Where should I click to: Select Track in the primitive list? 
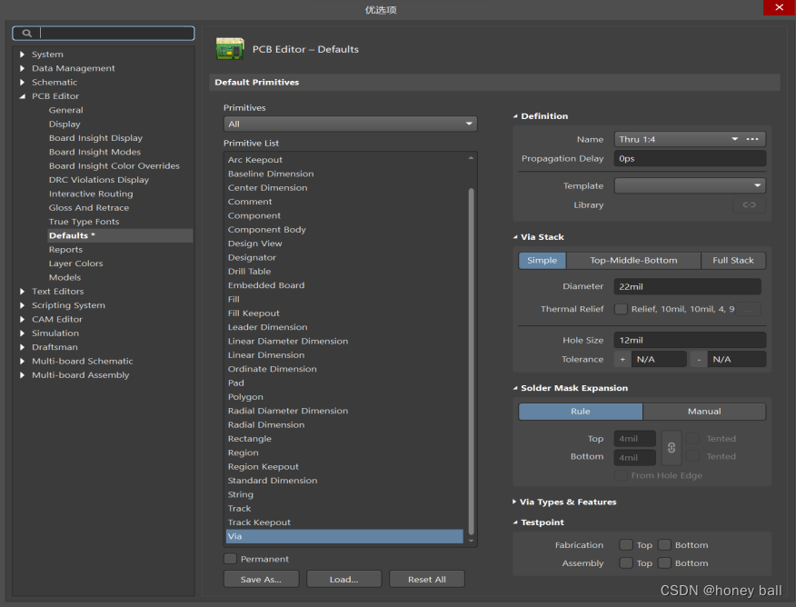344,509
